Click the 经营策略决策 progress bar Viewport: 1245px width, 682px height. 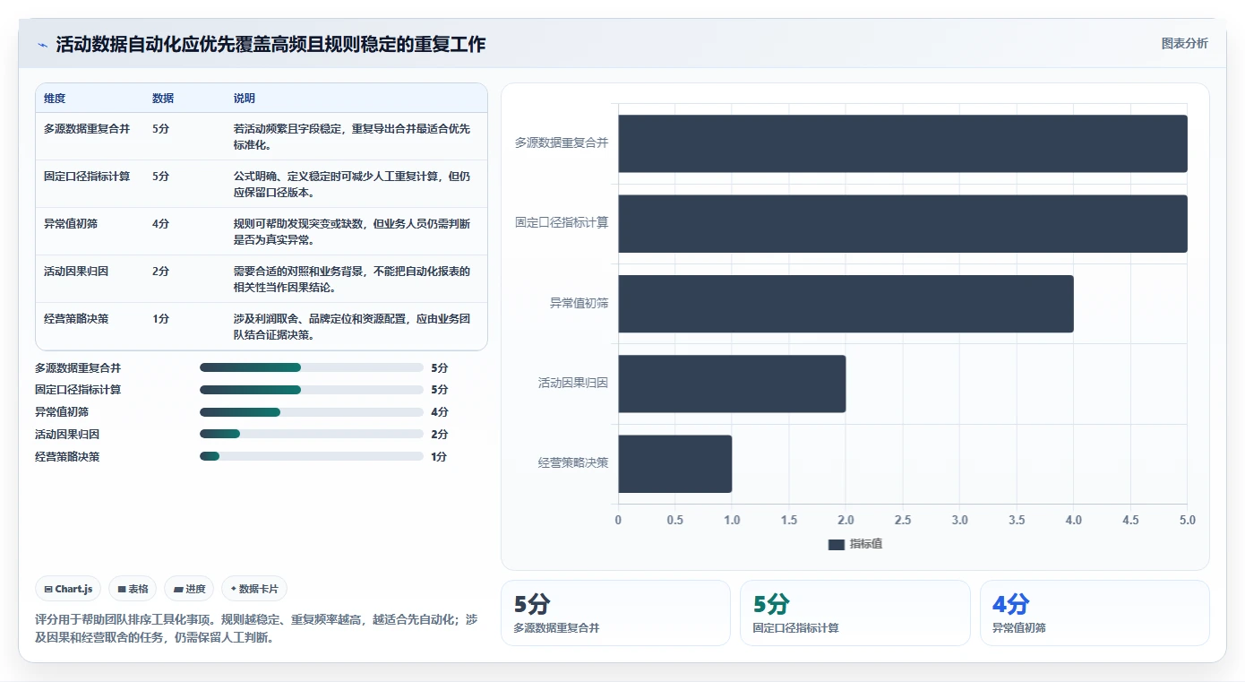(311, 456)
